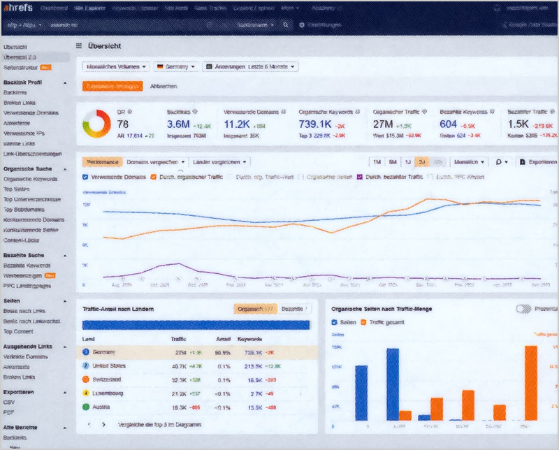Click the DR donut chart graphic
The width and height of the screenshot is (559, 450).
pyautogui.click(x=96, y=124)
